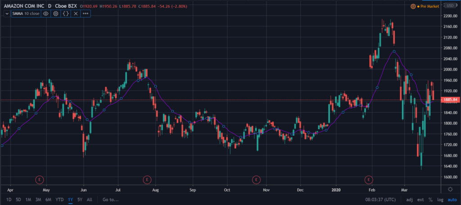This screenshot has width=461, height=205.
Task: Click the July earnings E marker
Action: coord(147,179)
